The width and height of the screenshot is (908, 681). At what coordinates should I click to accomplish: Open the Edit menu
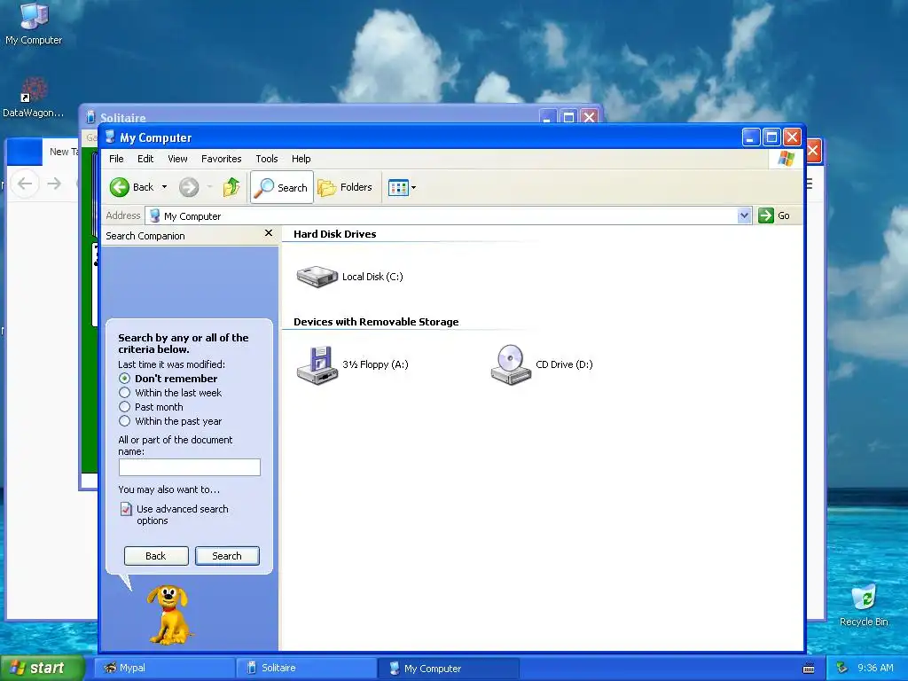(x=145, y=159)
